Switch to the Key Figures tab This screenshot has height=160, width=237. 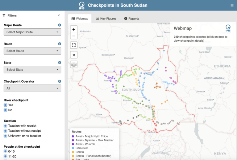coord(106,18)
